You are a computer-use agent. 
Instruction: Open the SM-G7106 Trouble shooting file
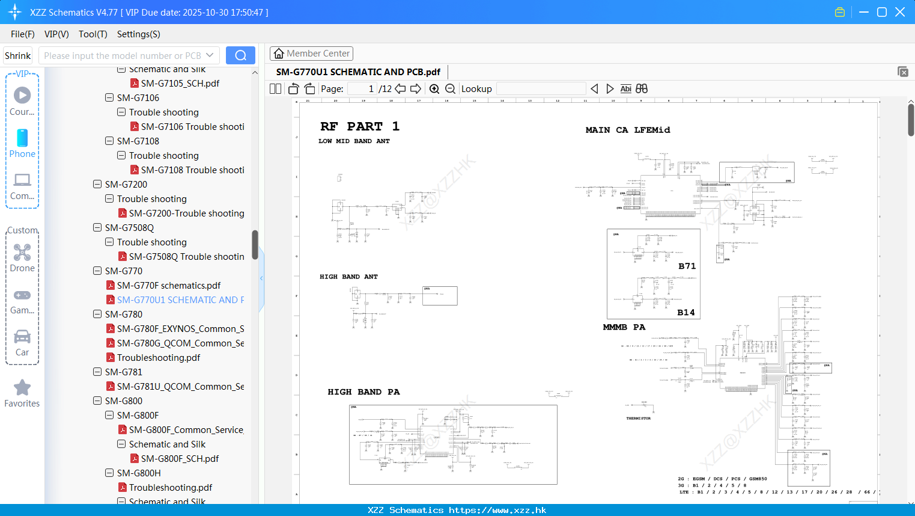187,126
